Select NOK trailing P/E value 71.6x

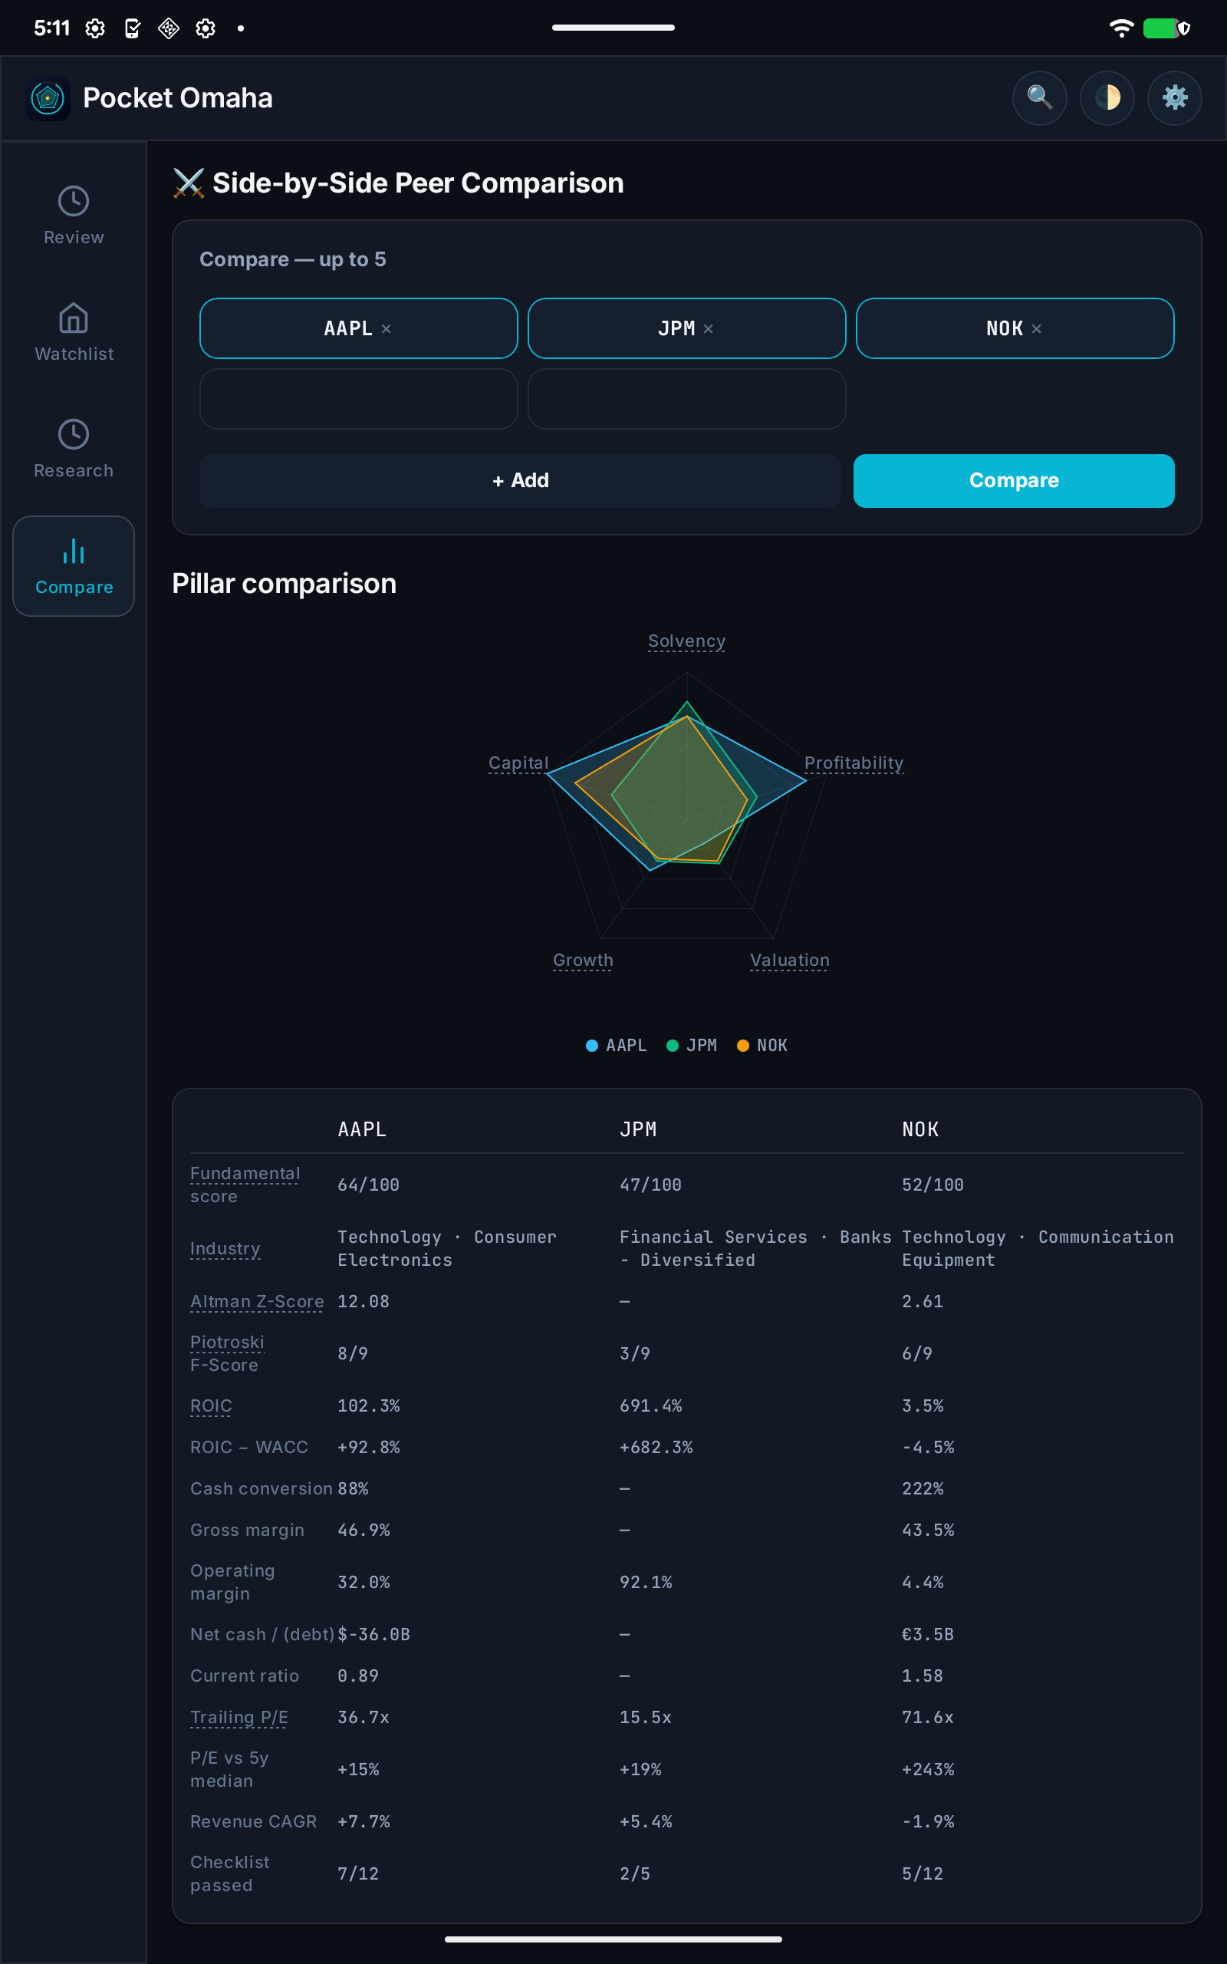point(928,1717)
